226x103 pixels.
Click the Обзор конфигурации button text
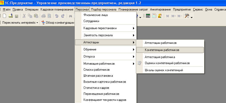pyautogui.click(x=60, y=23)
